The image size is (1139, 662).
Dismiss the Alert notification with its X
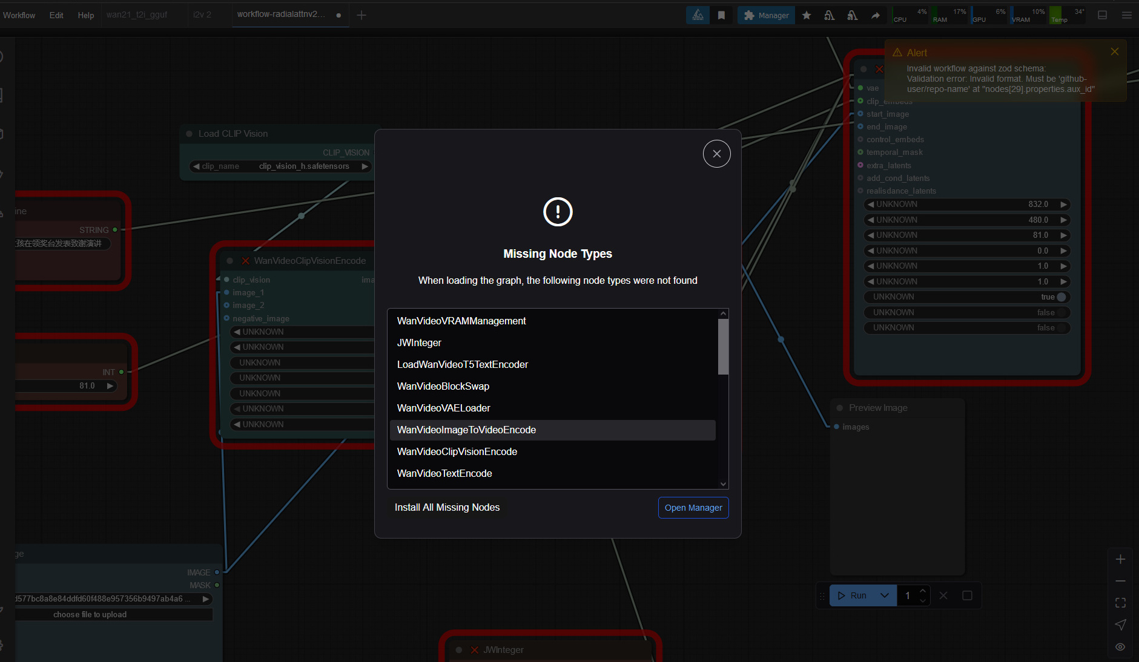[1115, 52]
